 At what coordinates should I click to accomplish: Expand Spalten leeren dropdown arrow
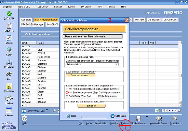tap(147, 116)
